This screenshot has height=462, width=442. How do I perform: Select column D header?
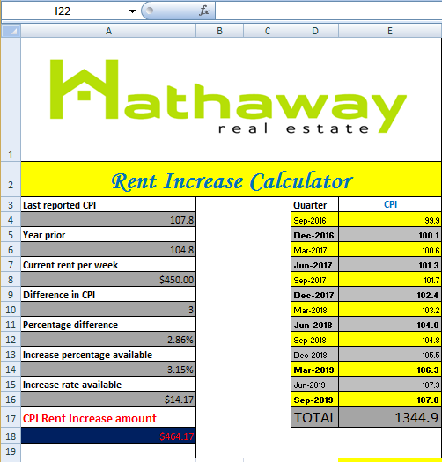coord(315,31)
